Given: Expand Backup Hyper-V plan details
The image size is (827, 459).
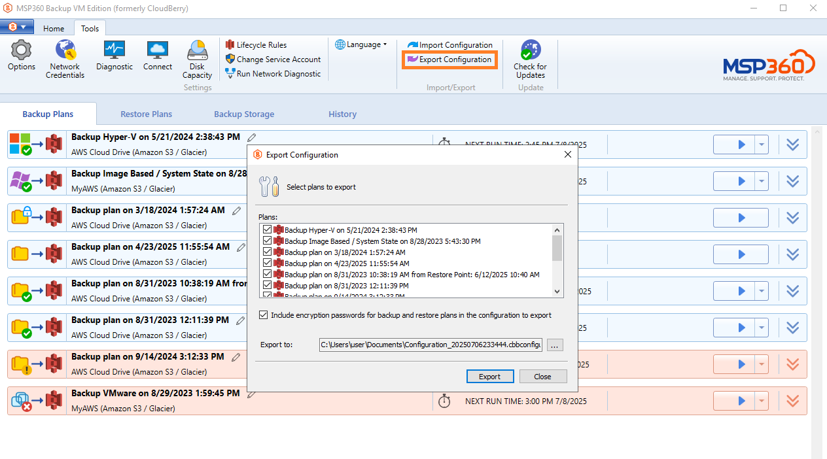Looking at the screenshot, I should [x=792, y=144].
